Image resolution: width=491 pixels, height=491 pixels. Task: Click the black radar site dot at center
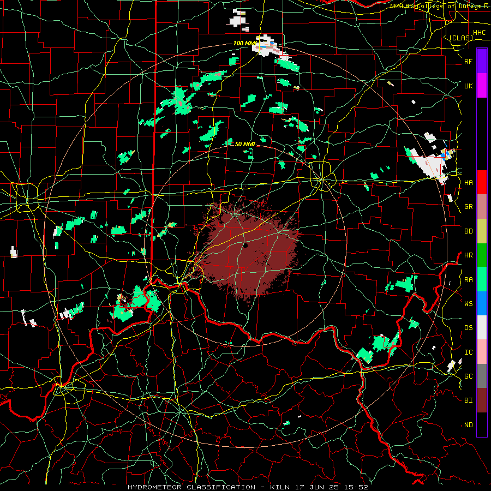click(245, 245)
